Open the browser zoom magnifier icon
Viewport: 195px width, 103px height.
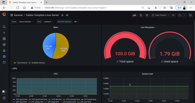[143, 8]
